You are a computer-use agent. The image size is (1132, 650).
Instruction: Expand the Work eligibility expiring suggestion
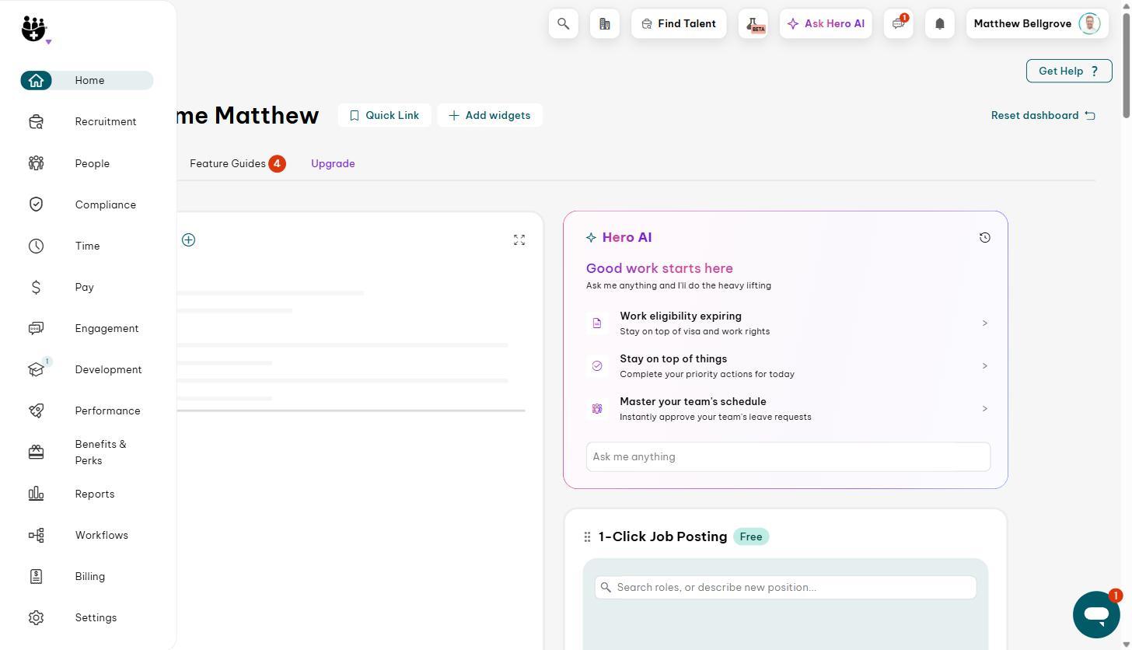[788, 323]
